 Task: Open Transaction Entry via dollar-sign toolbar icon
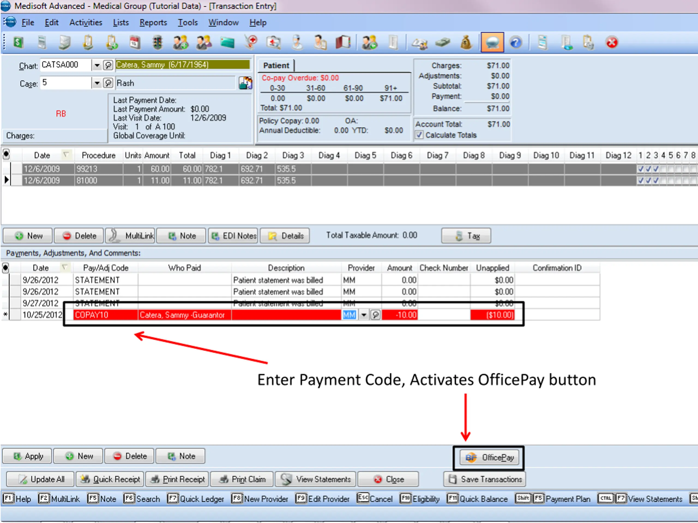click(18, 42)
